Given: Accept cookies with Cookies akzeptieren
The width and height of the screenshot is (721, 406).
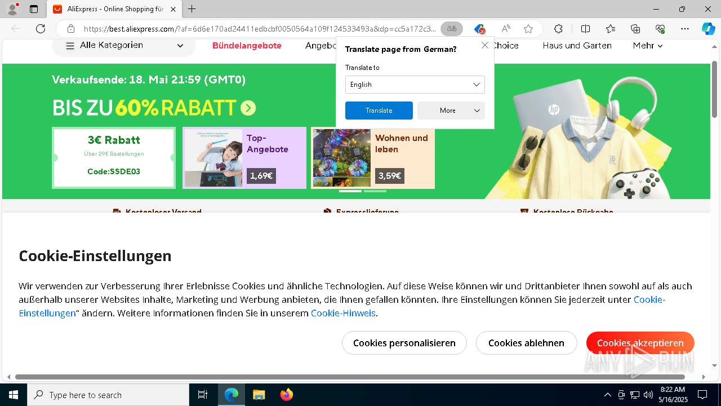Looking at the screenshot, I should [640, 343].
